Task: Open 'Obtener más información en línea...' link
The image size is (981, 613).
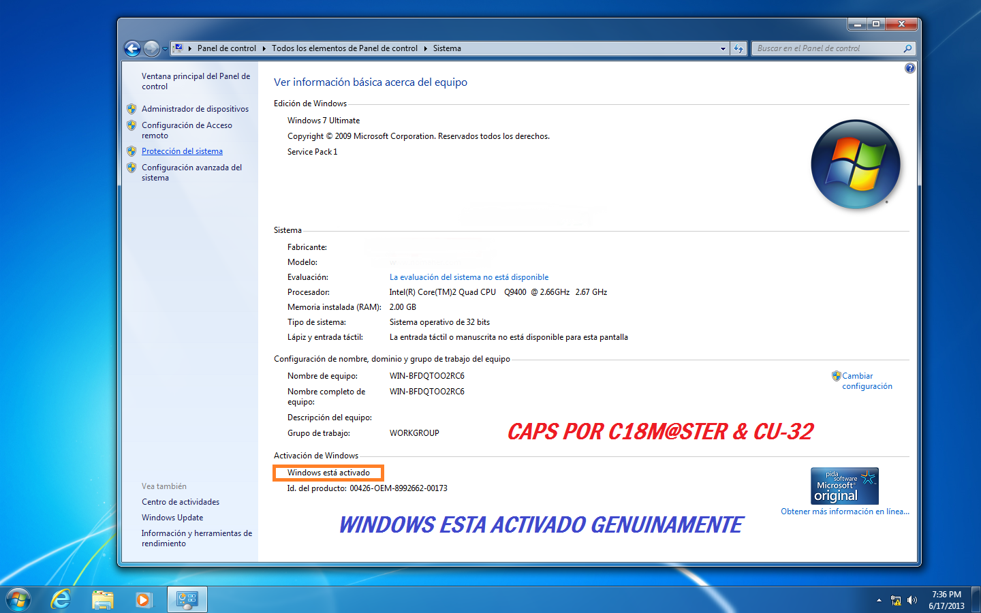Action: pos(845,512)
